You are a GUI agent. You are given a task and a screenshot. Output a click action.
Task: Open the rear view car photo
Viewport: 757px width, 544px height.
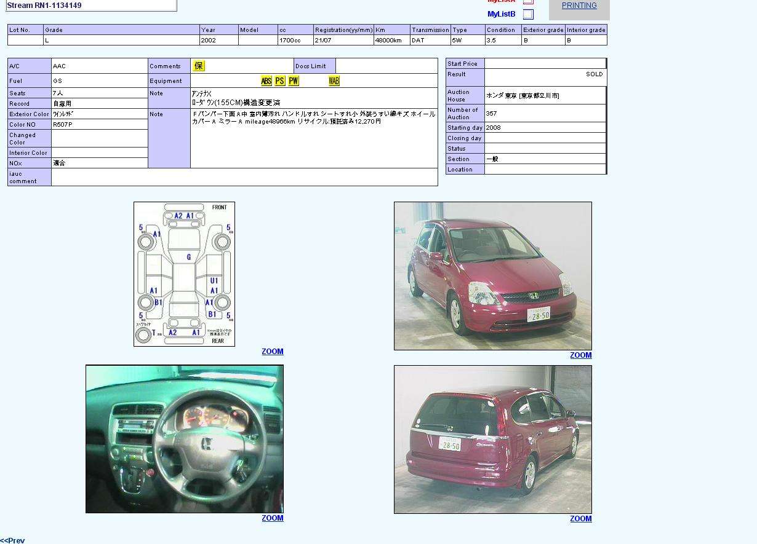click(493, 440)
